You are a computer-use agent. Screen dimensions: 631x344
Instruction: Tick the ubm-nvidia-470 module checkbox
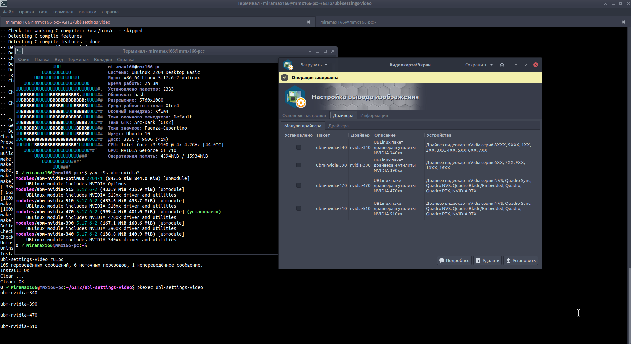tap(298, 186)
